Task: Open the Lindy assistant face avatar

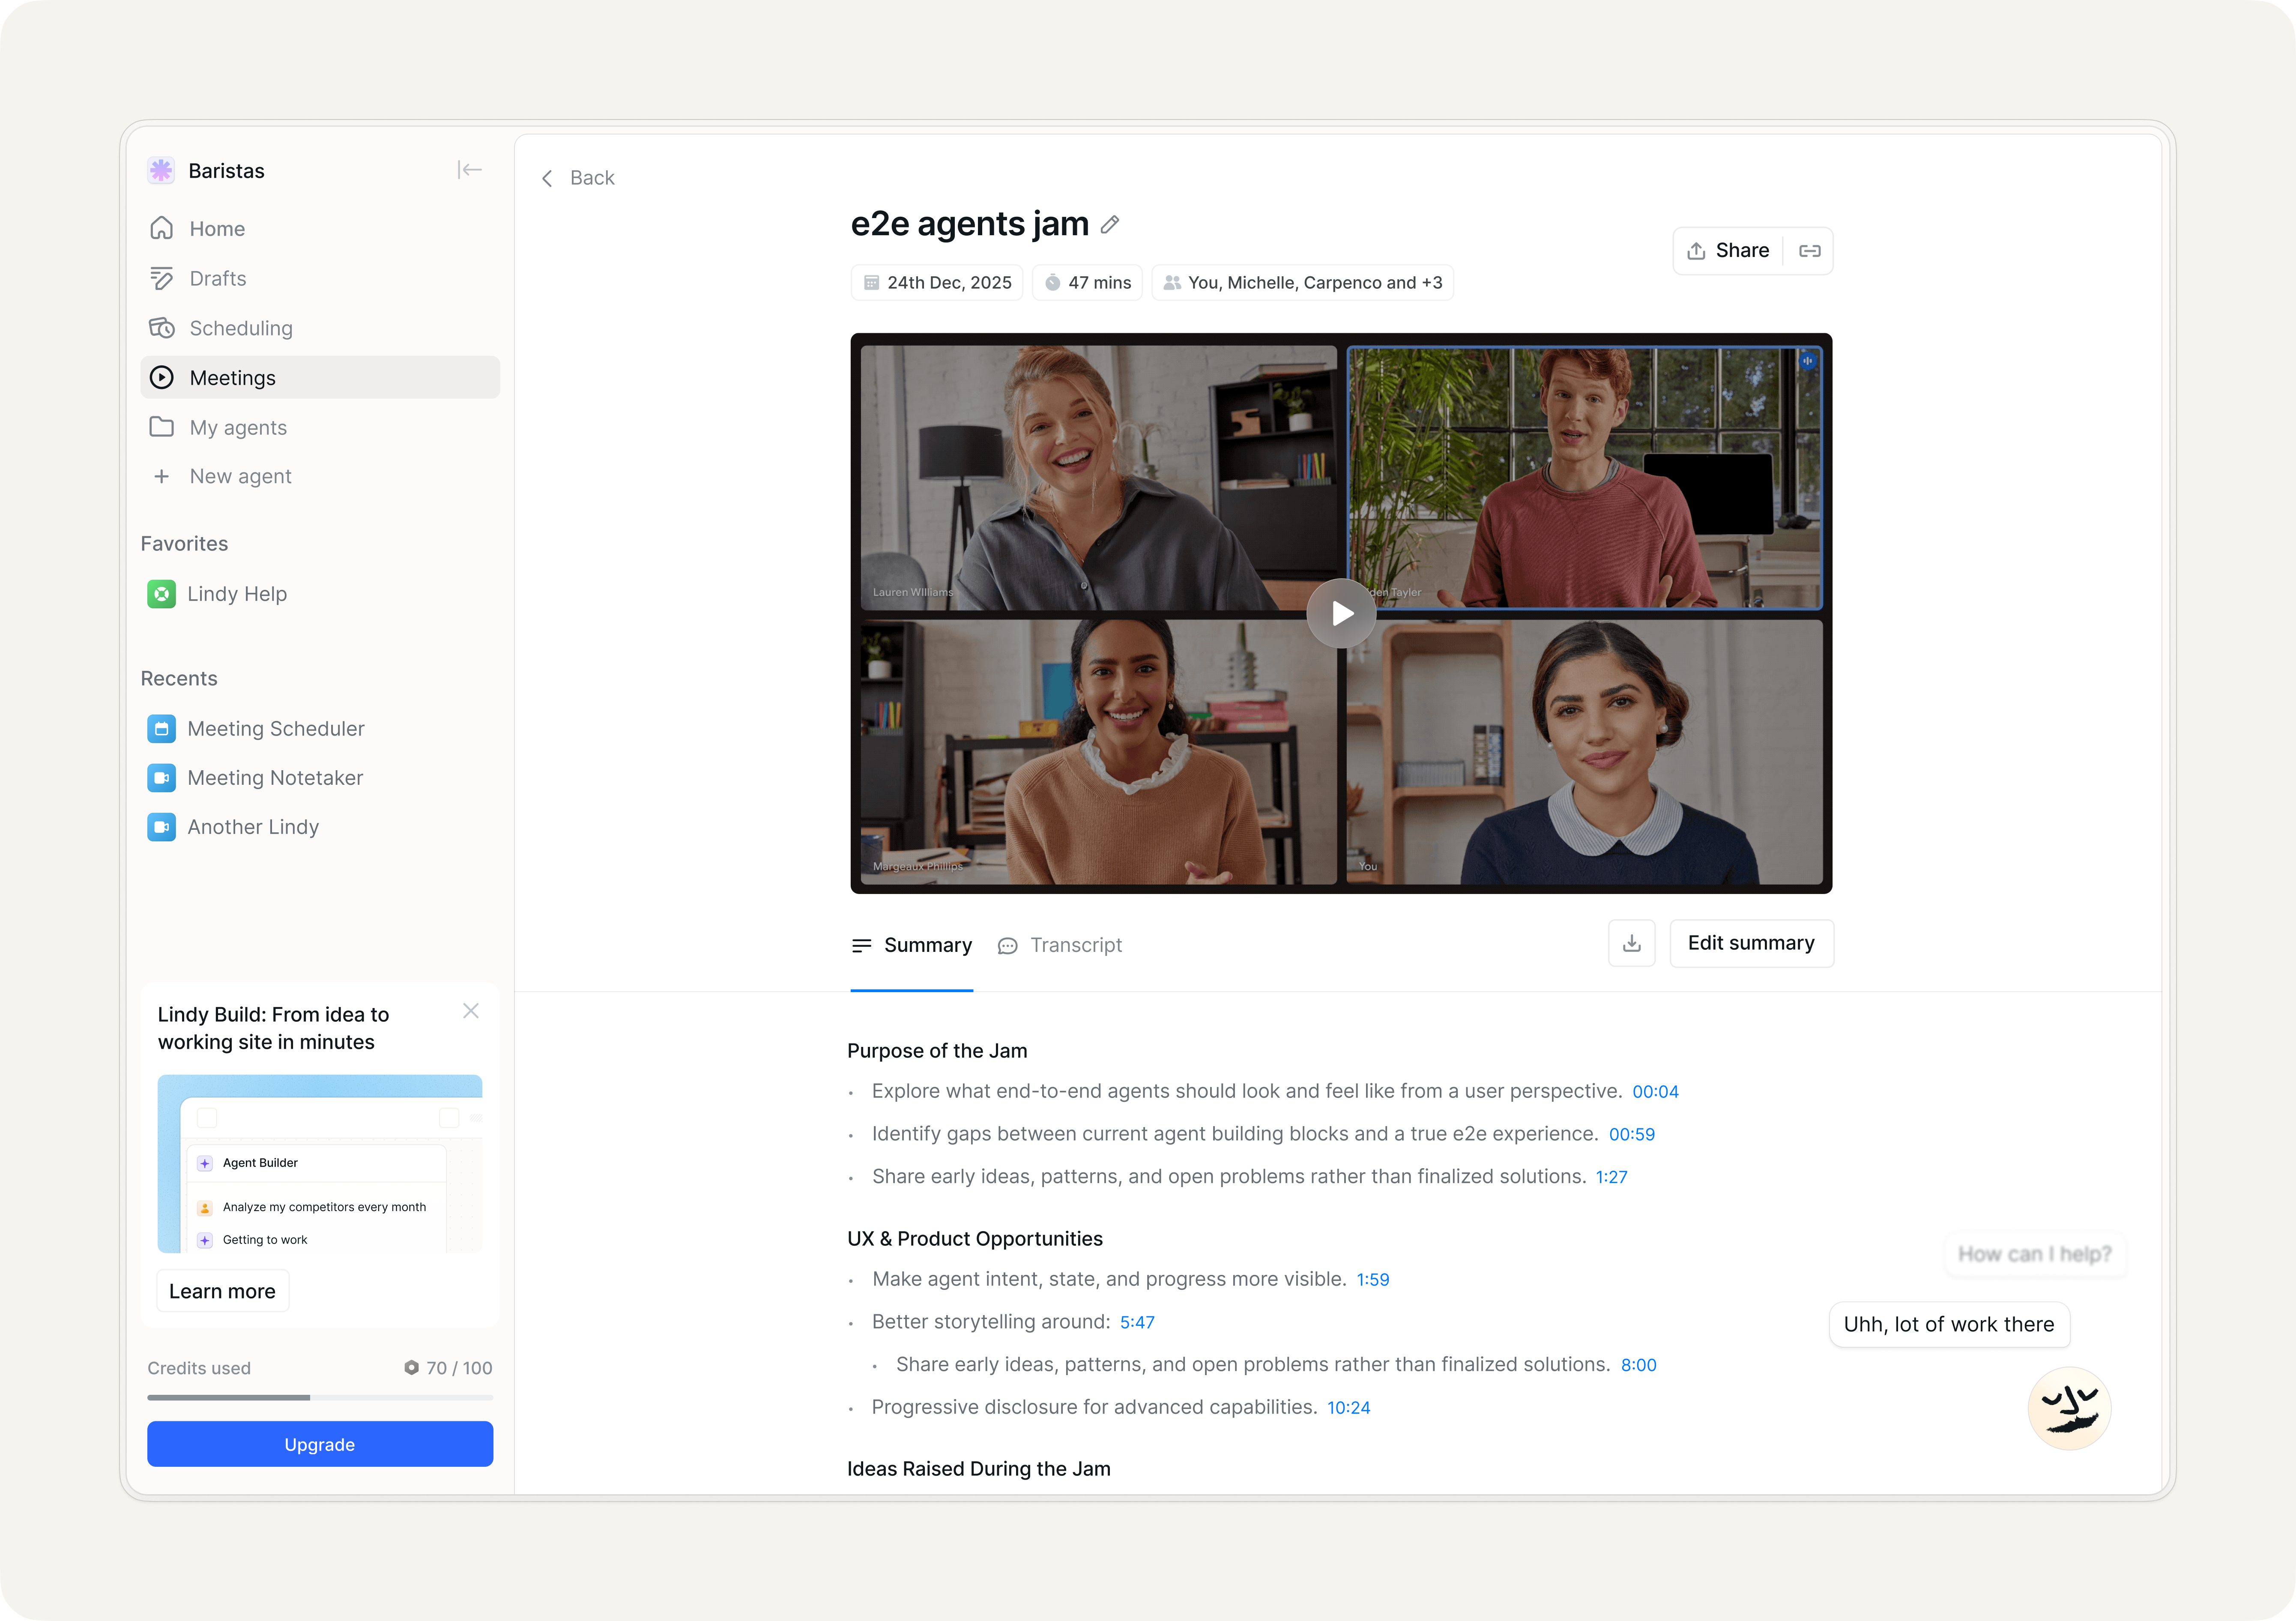Action: click(x=2069, y=1408)
